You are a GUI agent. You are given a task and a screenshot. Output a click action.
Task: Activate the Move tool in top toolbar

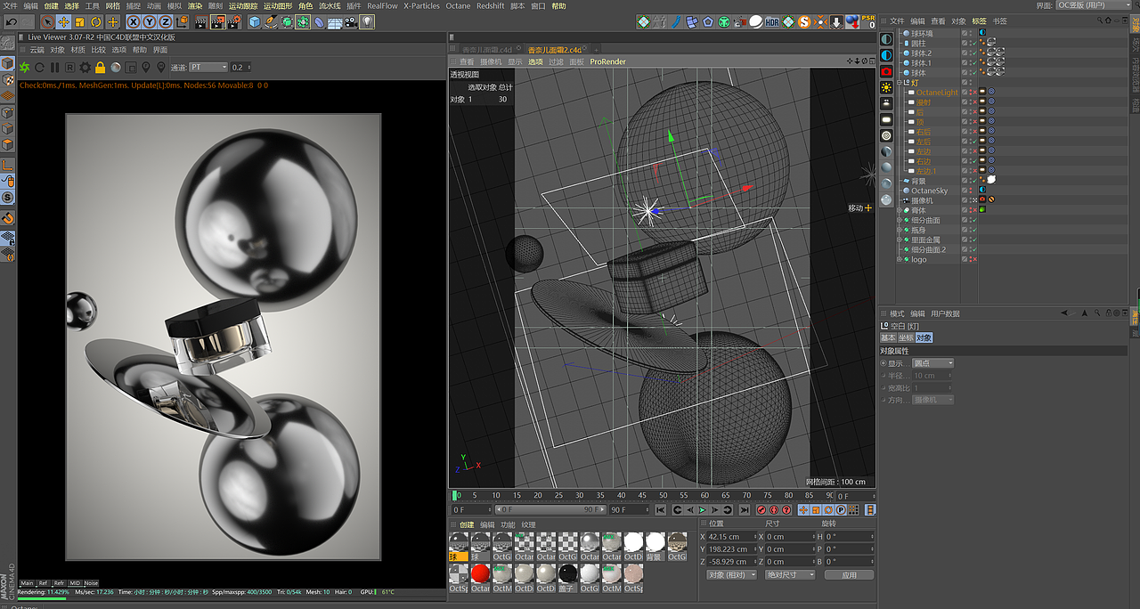63,22
